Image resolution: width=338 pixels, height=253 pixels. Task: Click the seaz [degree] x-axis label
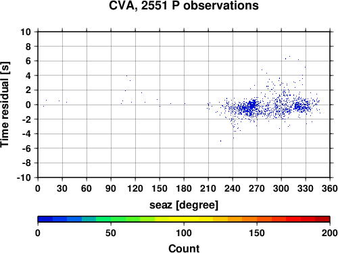(184, 205)
